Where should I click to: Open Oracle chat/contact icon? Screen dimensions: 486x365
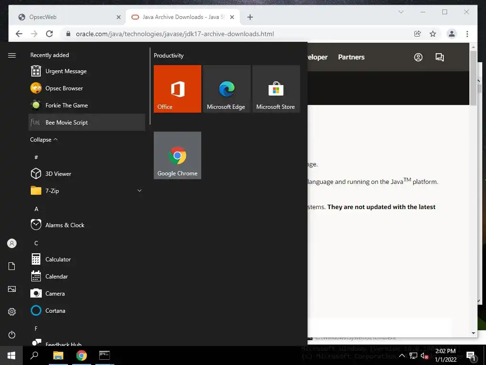coord(439,57)
